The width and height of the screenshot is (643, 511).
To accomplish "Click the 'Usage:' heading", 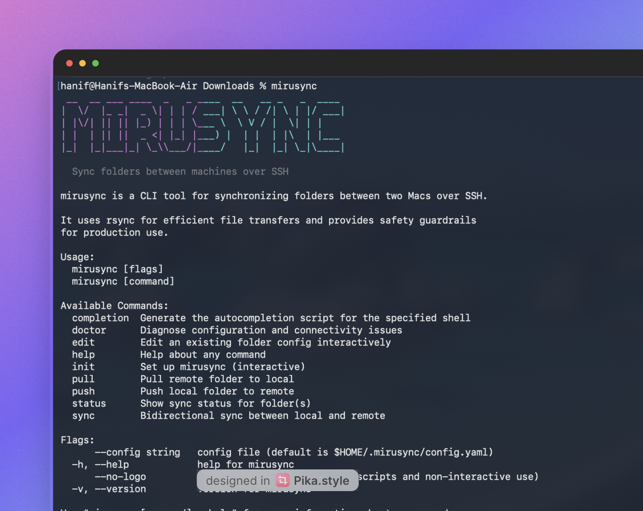I will tap(77, 257).
